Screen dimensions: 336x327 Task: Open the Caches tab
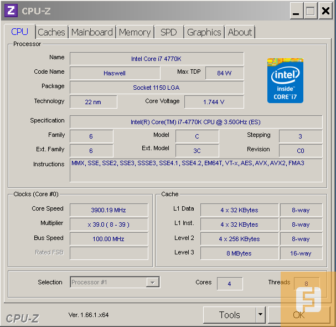tap(51, 32)
